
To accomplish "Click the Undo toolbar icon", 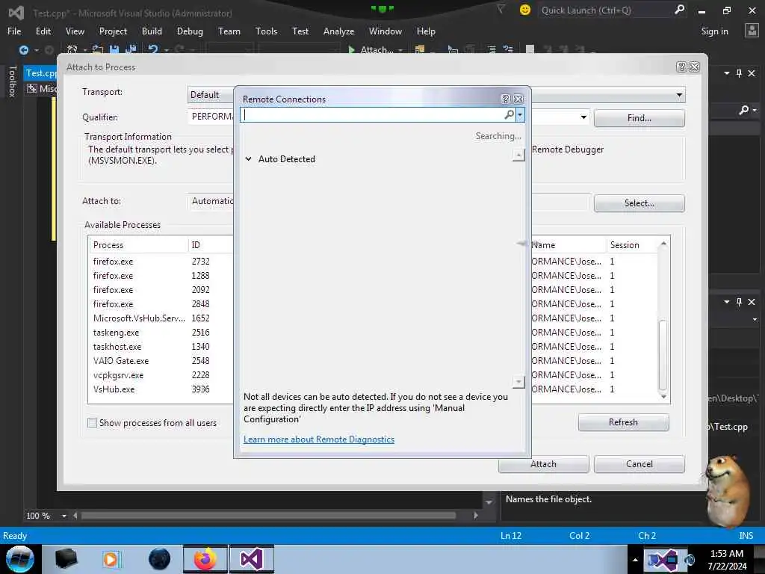I will pyautogui.click(x=153, y=50).
